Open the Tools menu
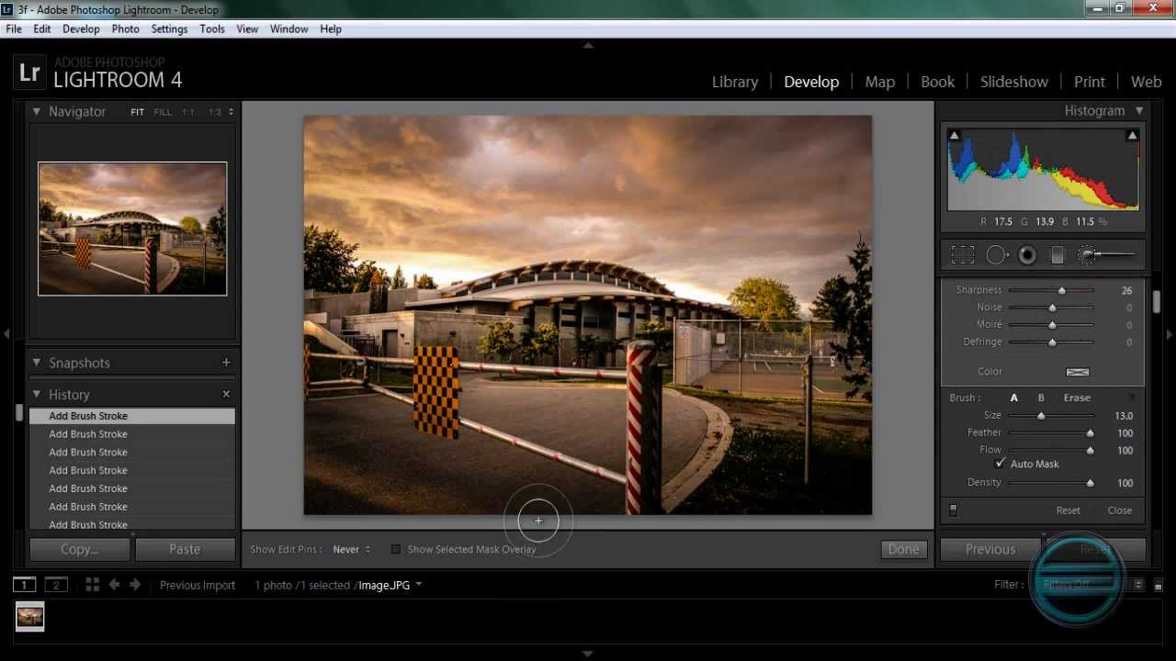Screen dimensions: 1176x661 (212, 28)
